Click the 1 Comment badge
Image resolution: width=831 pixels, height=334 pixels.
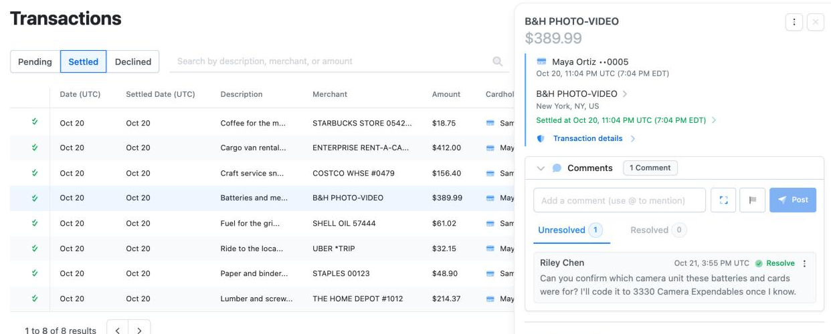click(x=650, y=168)
